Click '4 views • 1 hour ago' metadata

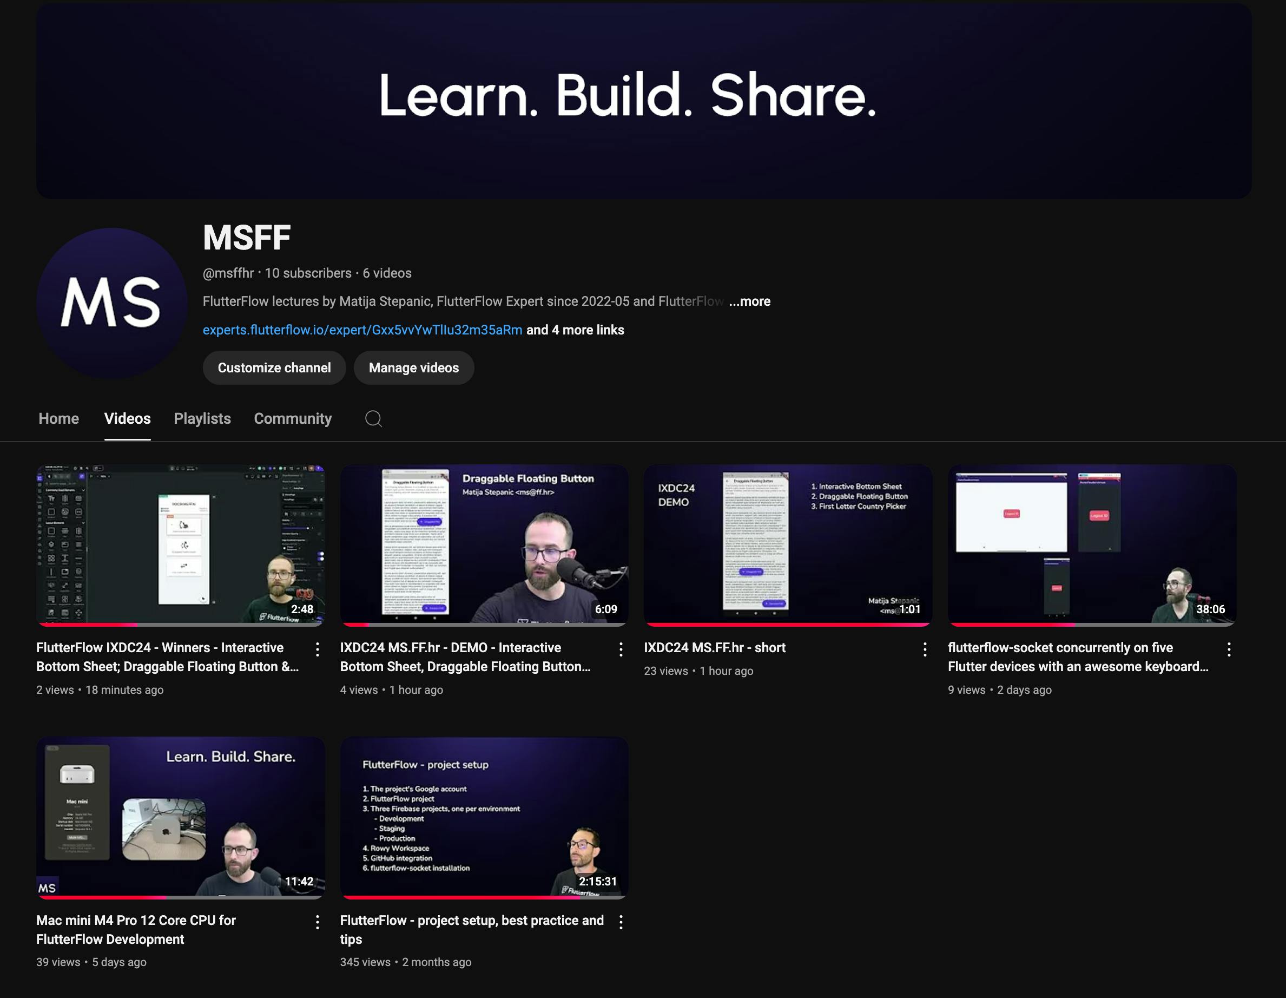point(392,690)
